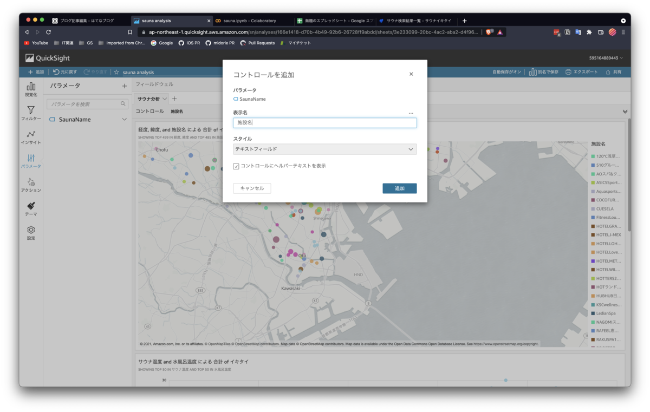Open the インサイト (Insights) sidebar panel

(x=31, y=137)
